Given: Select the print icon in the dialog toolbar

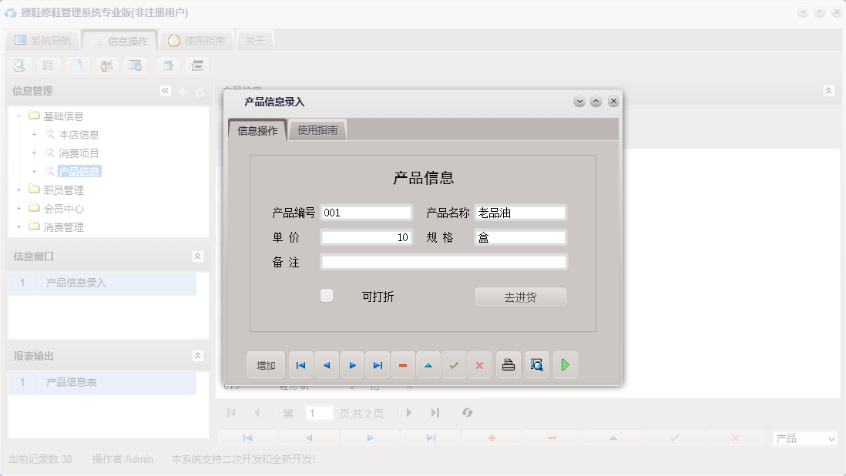Looking at the screenshot, I should pyautogui.click(x=508, y=364).
